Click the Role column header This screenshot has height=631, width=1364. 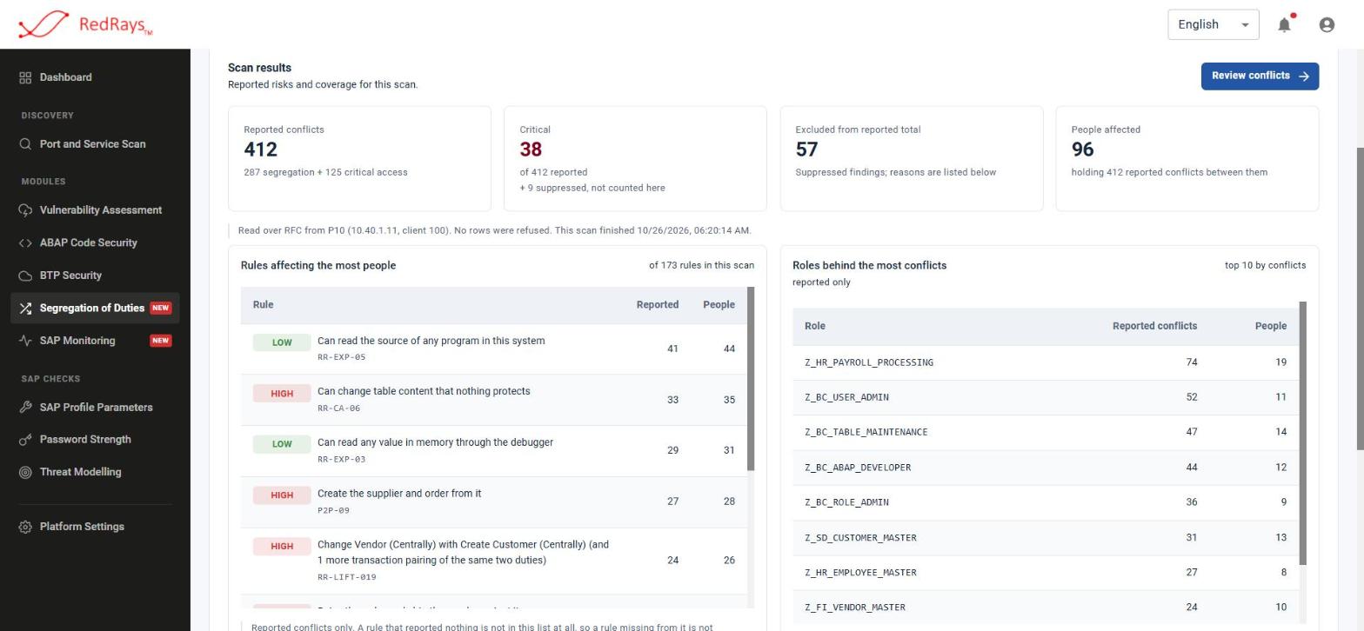tap(815, 326)
